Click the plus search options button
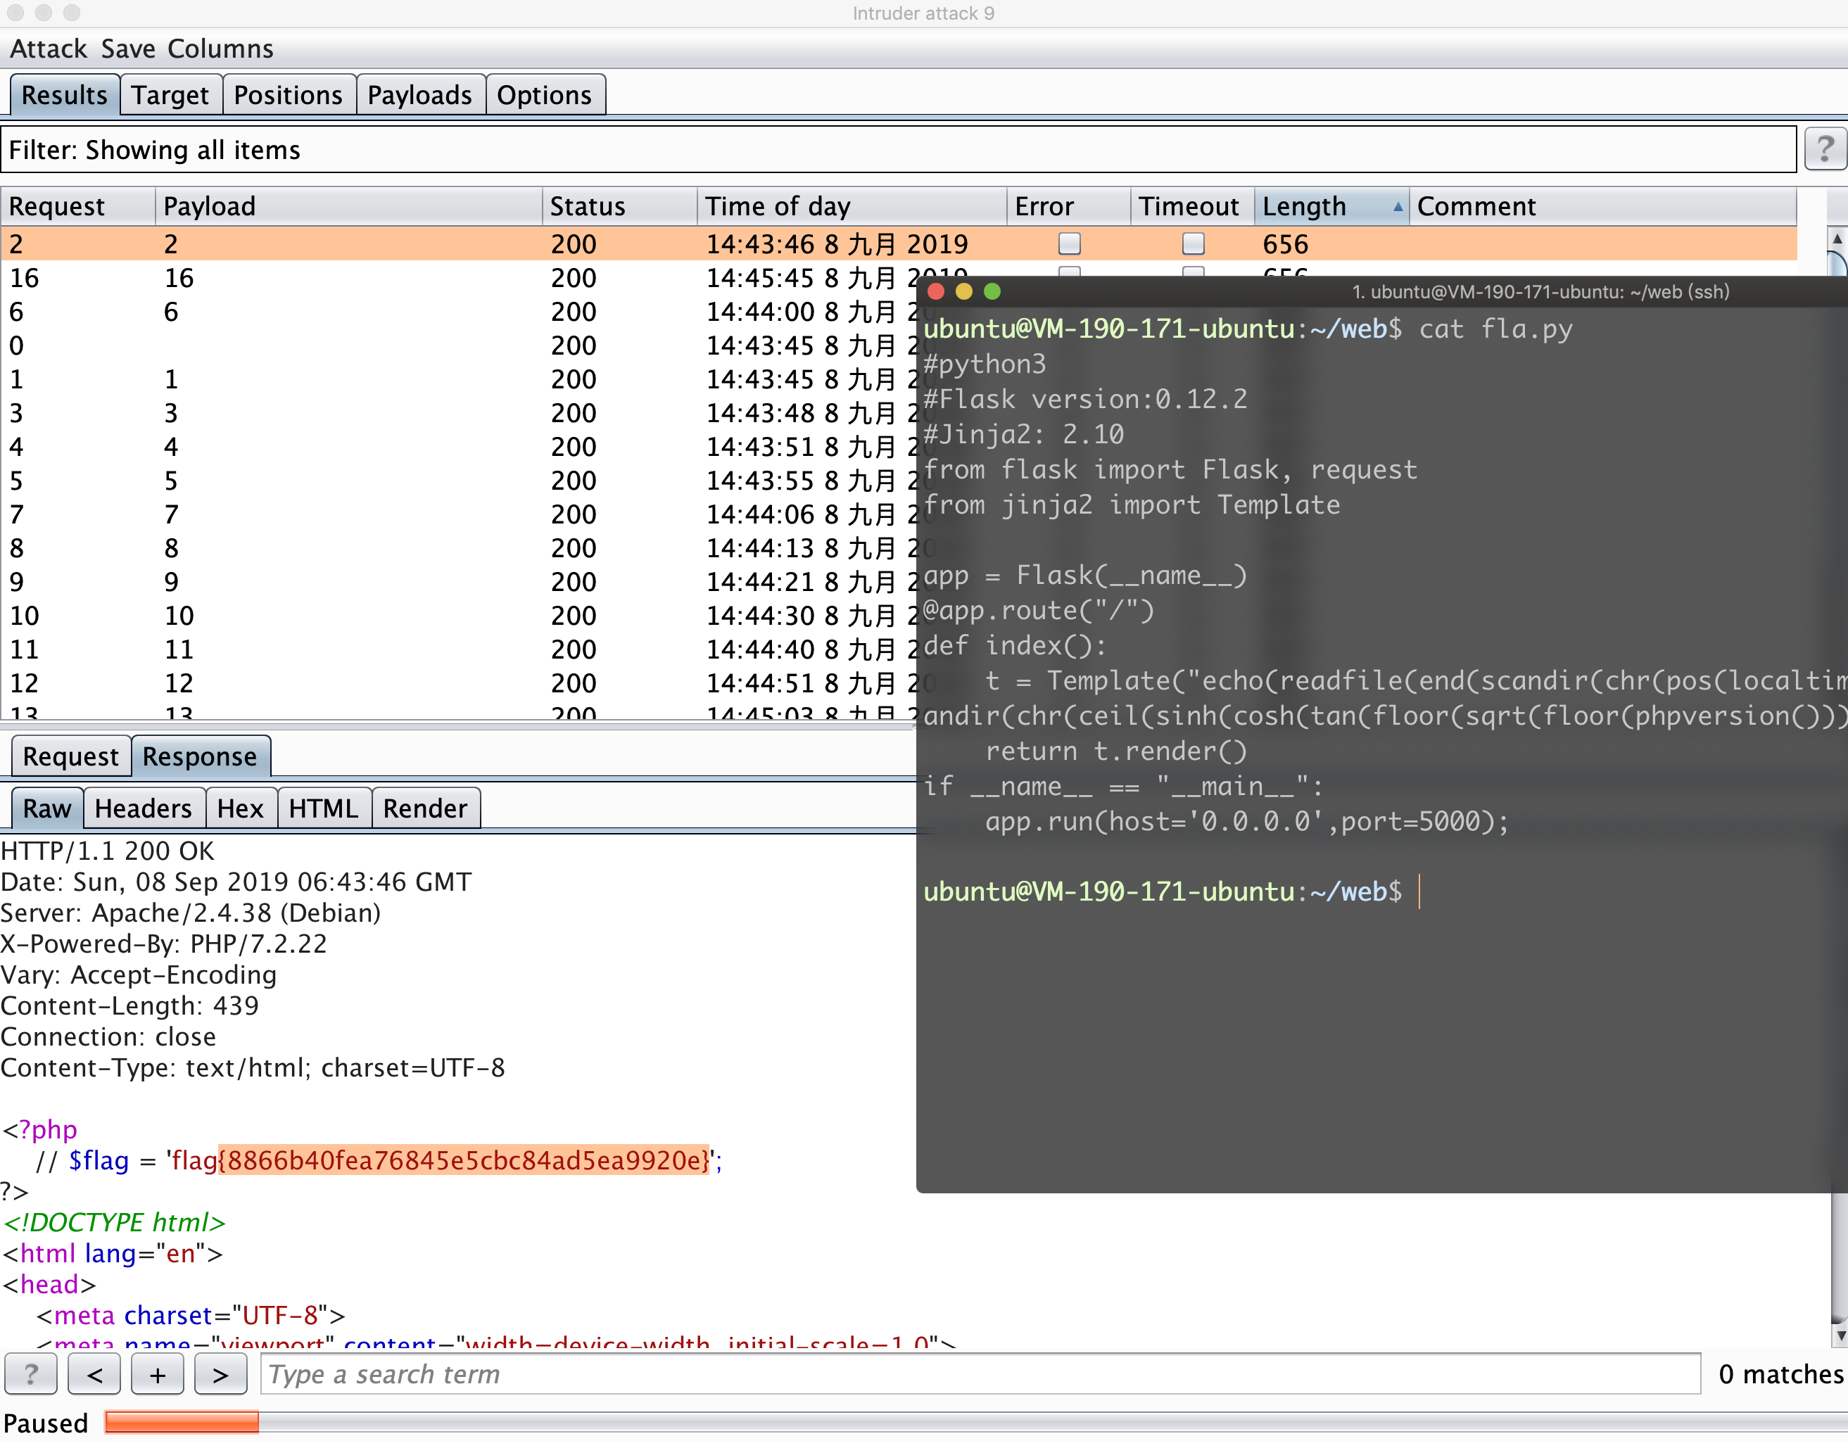 click(x=158, y=1373)
